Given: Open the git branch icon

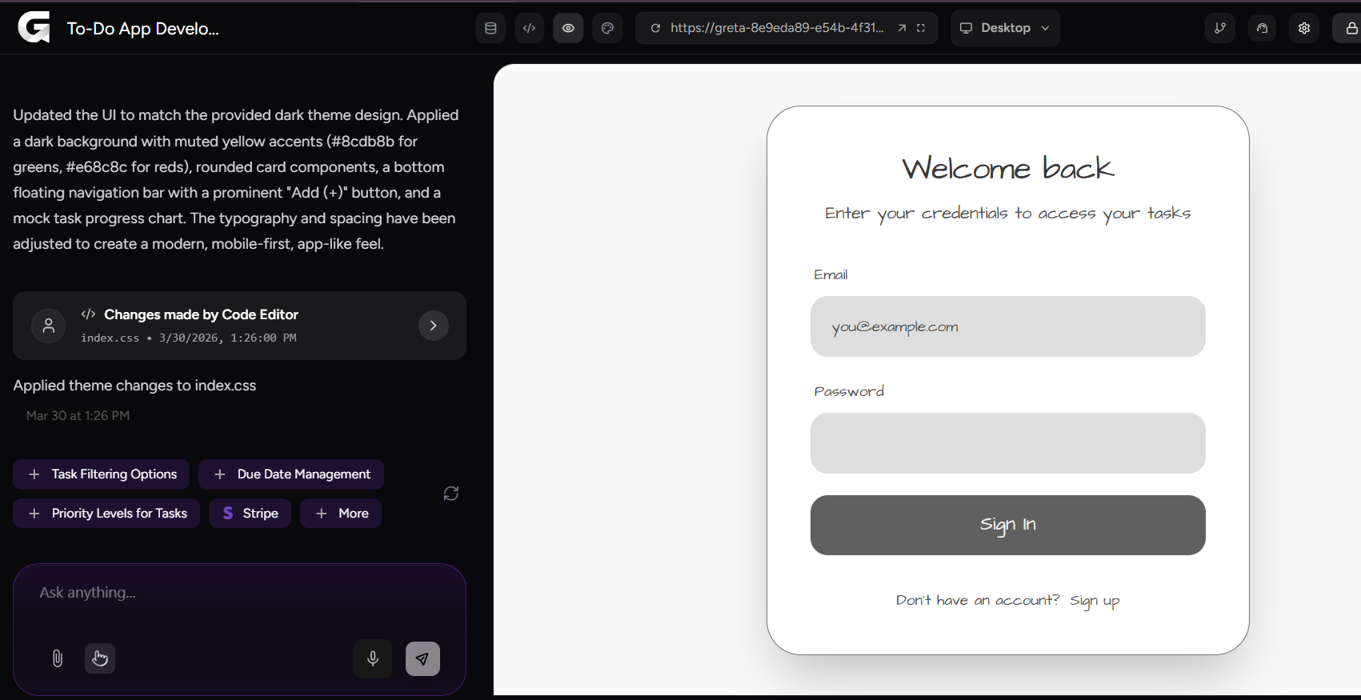Looking at the screenshot, I should point(1220,28).
